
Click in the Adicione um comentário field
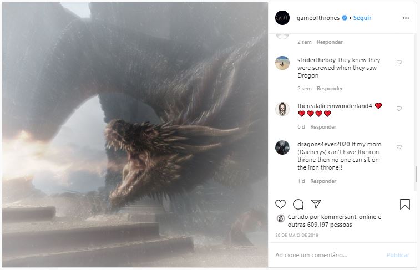click(x=327, y=255)
